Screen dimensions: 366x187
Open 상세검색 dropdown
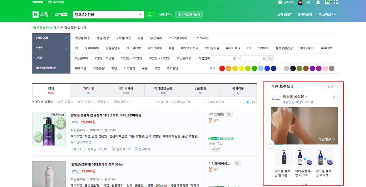165,14
